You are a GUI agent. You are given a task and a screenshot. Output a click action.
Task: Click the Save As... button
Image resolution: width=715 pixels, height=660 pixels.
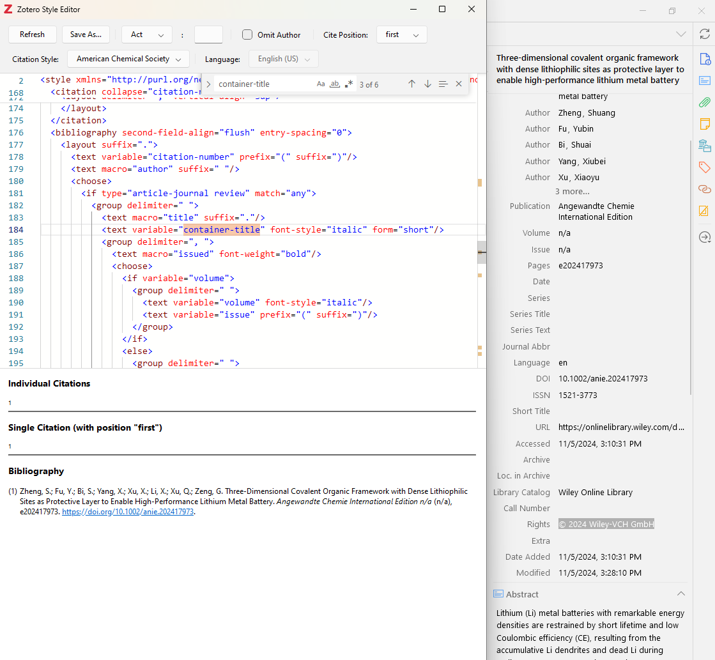tap(86, 35)
